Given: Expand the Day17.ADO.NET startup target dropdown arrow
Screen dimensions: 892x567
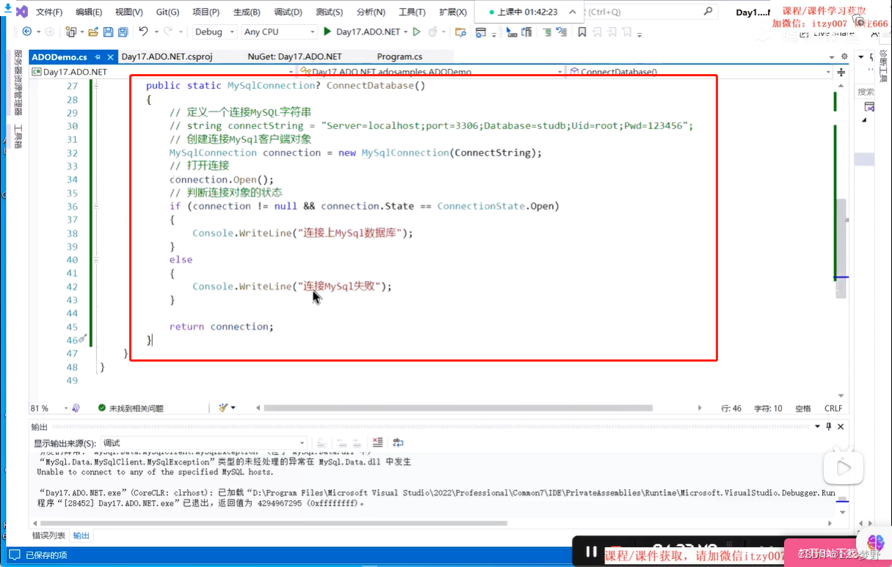Looking at the screenshot, I should [x=406, y=32].
